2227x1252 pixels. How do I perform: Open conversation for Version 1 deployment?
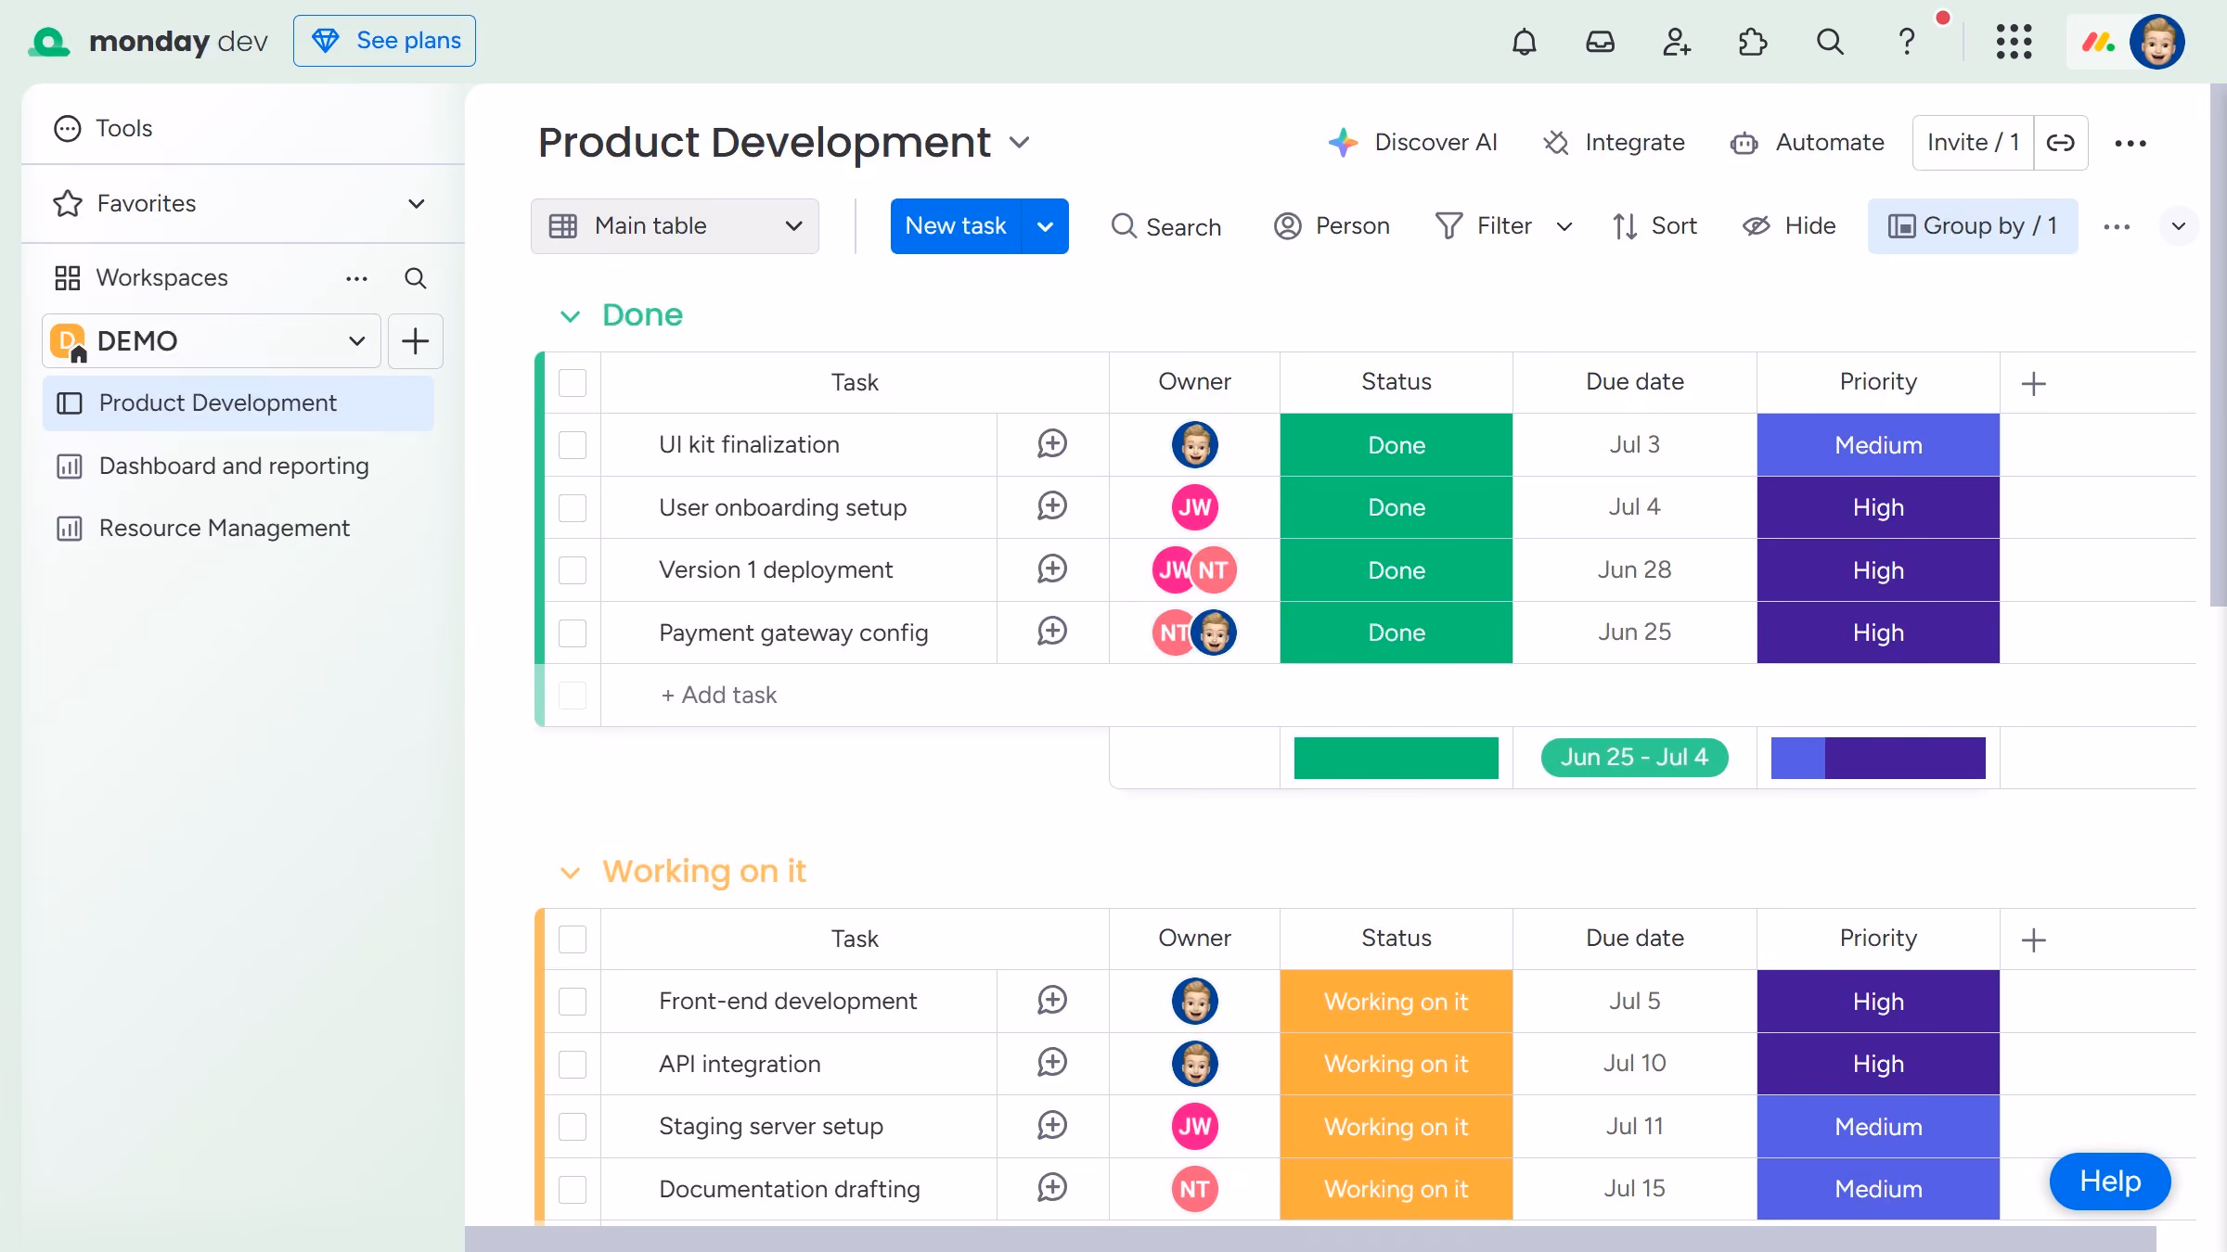(x=1052, y=569)
